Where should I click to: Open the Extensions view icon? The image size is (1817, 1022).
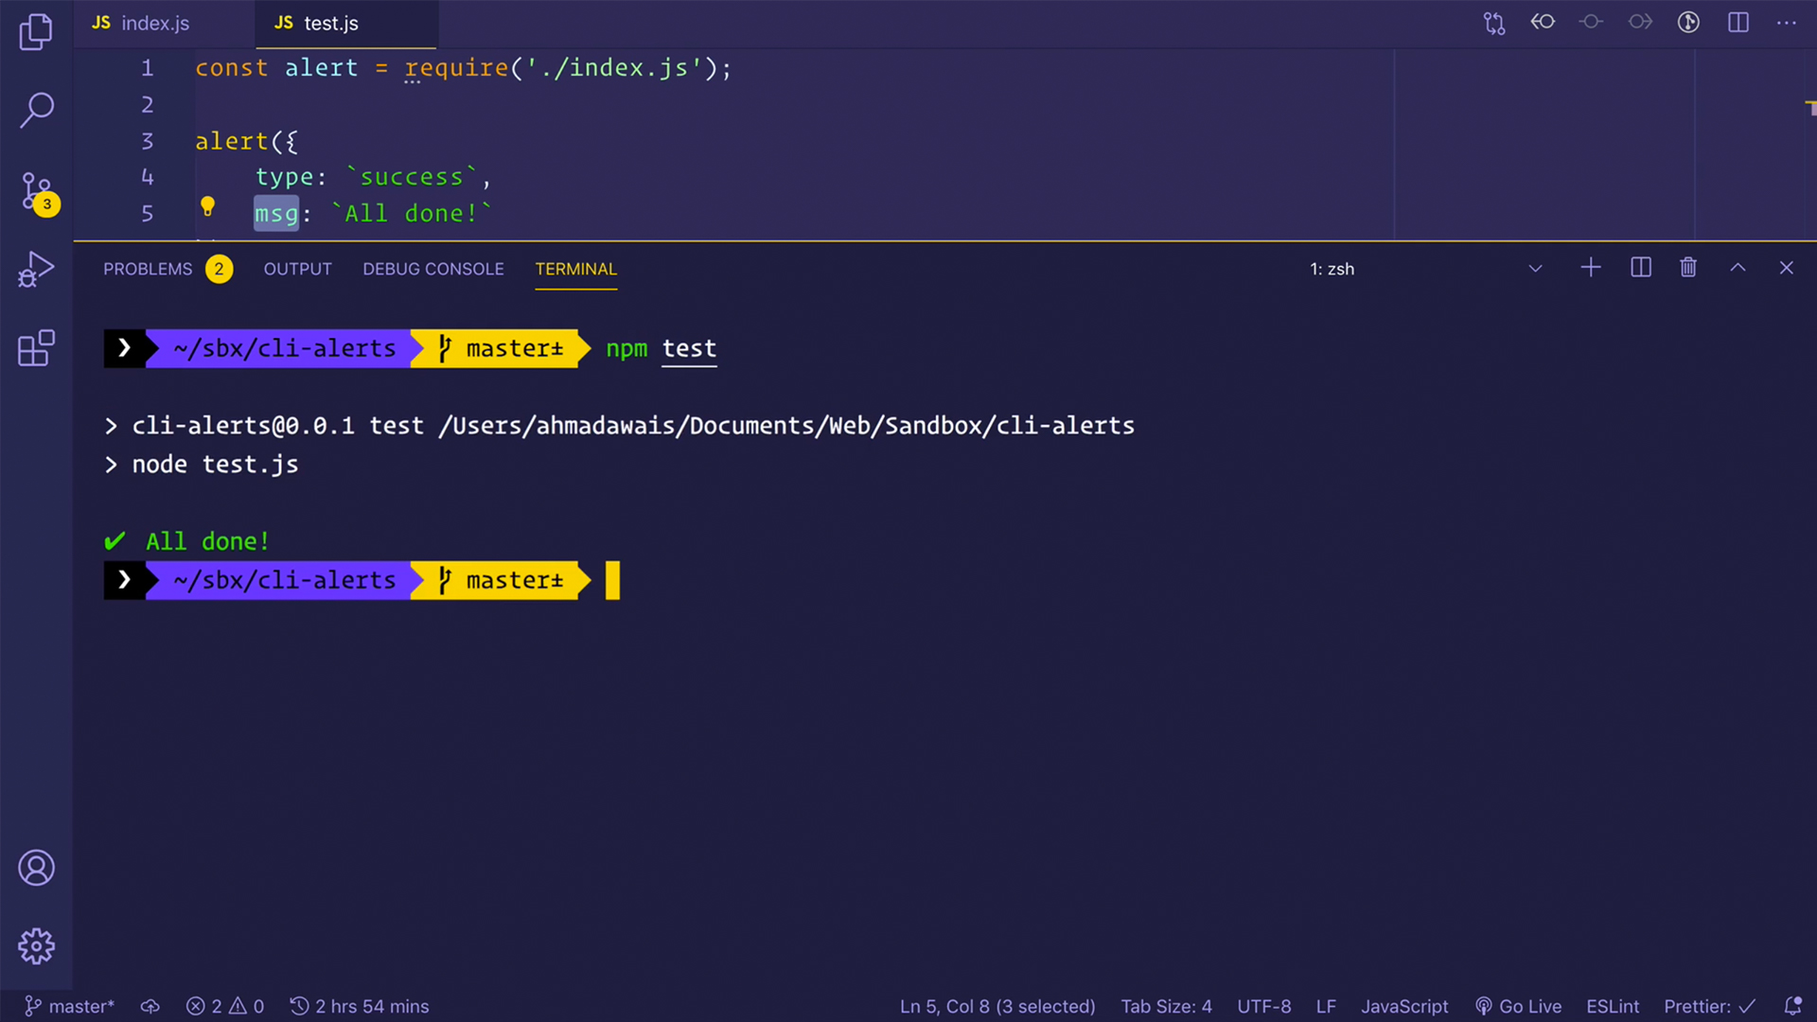(x=36, y=348)
